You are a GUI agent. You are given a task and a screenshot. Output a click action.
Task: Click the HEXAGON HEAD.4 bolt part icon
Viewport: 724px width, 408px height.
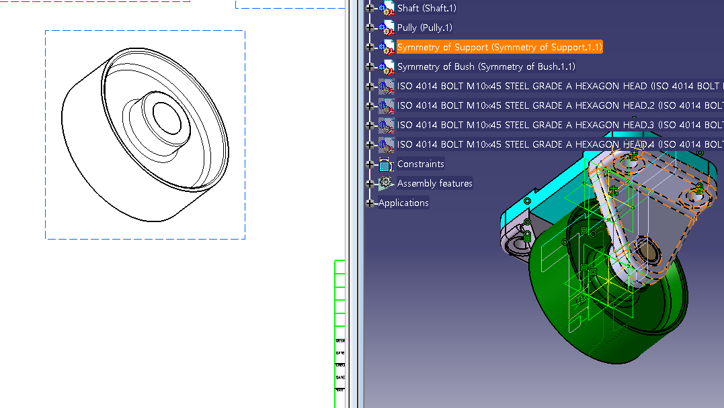(387, 144)
